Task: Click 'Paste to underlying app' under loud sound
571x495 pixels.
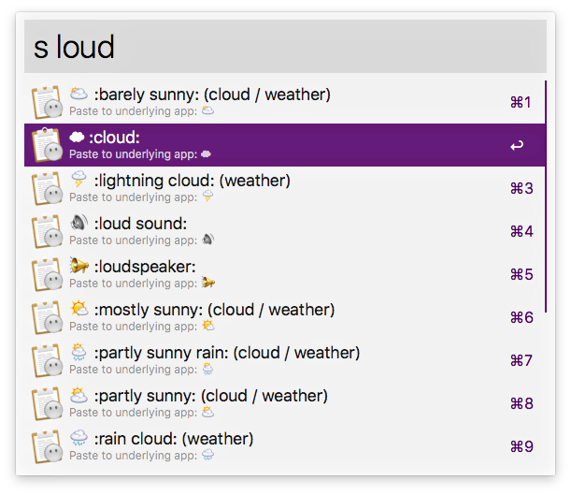Action: tap(133, 240)
